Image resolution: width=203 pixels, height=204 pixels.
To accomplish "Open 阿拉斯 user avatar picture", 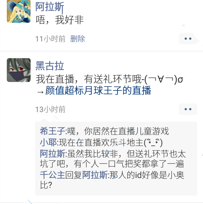I will click(x=19, y=11).
